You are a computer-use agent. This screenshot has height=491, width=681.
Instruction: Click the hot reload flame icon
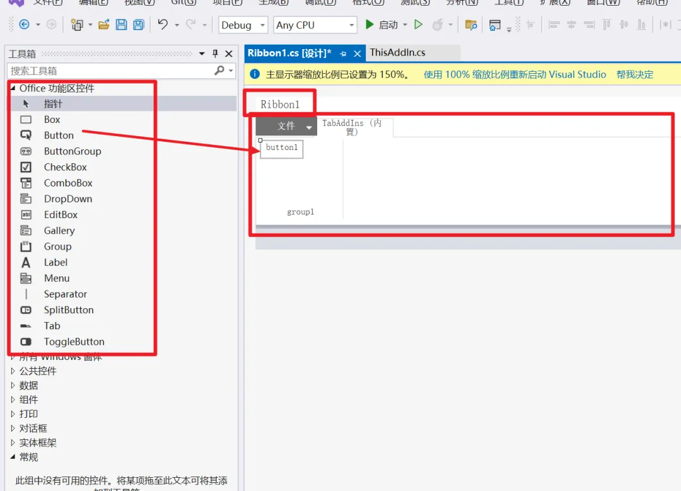tap(438, 25)
